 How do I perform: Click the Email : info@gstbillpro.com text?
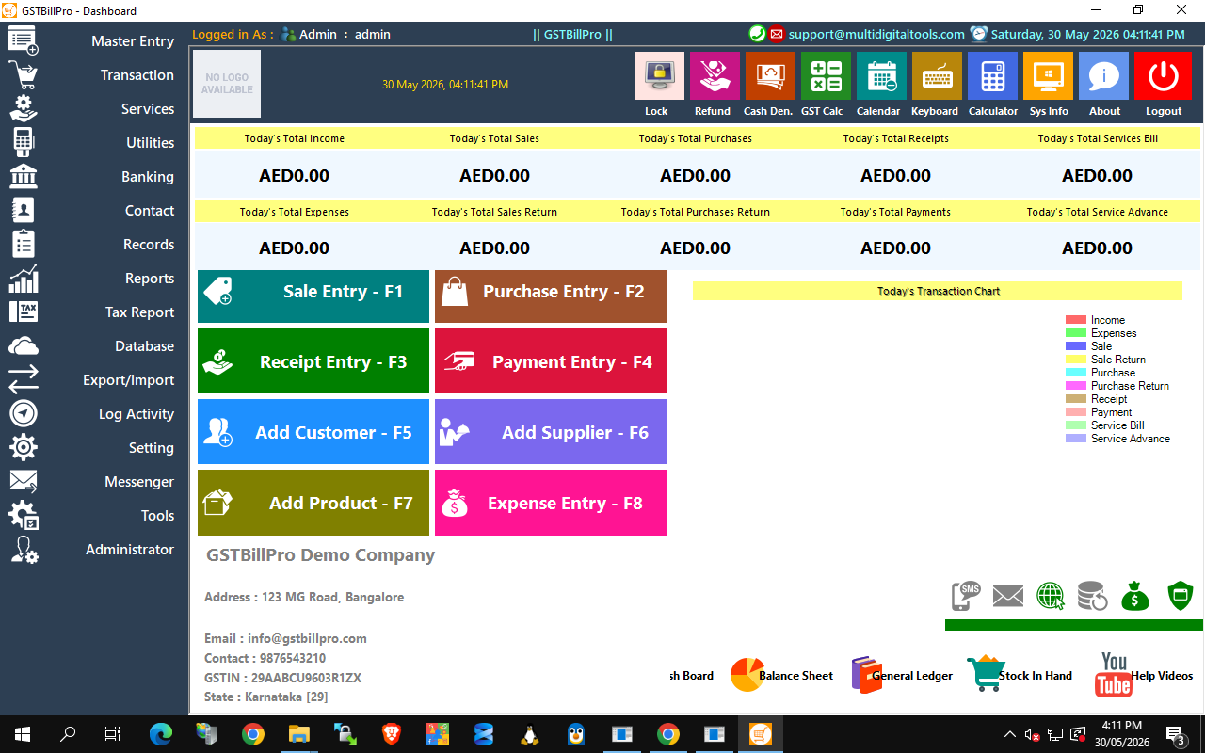(285, 638)
